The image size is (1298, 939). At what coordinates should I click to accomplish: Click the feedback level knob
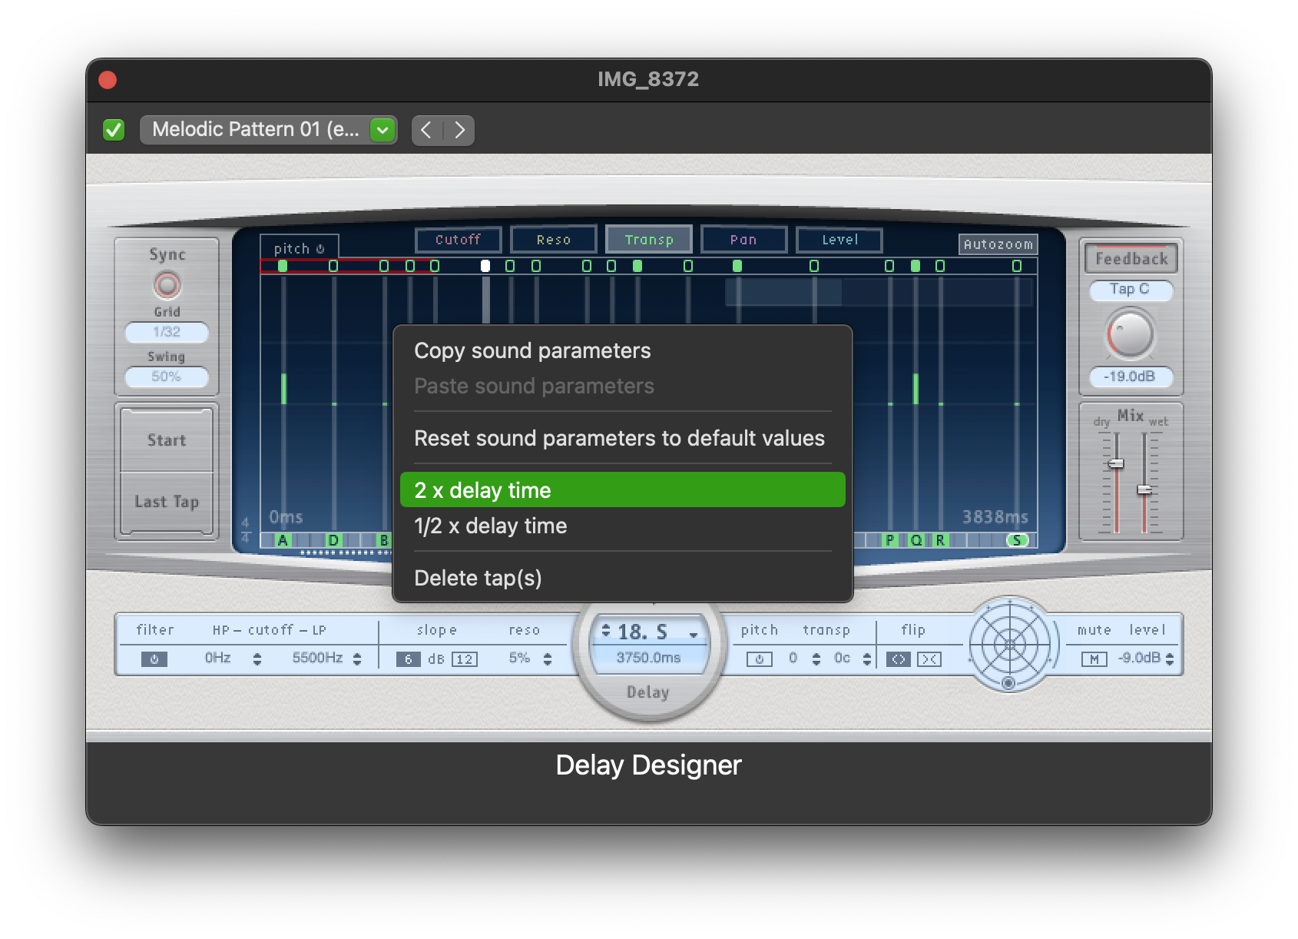coord(1131,334)
